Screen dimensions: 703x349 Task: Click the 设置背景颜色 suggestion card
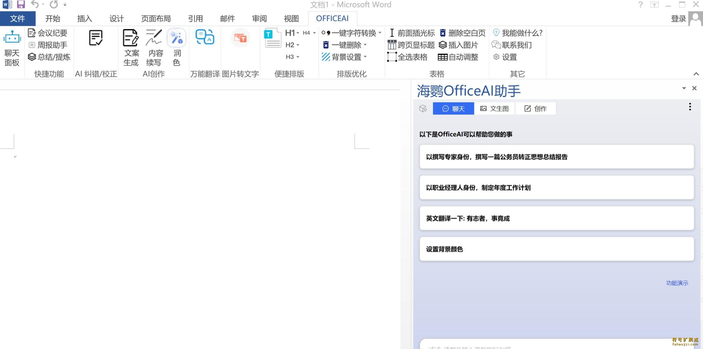556,249
